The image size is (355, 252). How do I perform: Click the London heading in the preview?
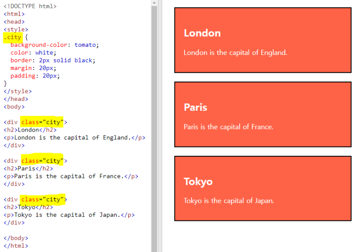click(x=202, y=33)
